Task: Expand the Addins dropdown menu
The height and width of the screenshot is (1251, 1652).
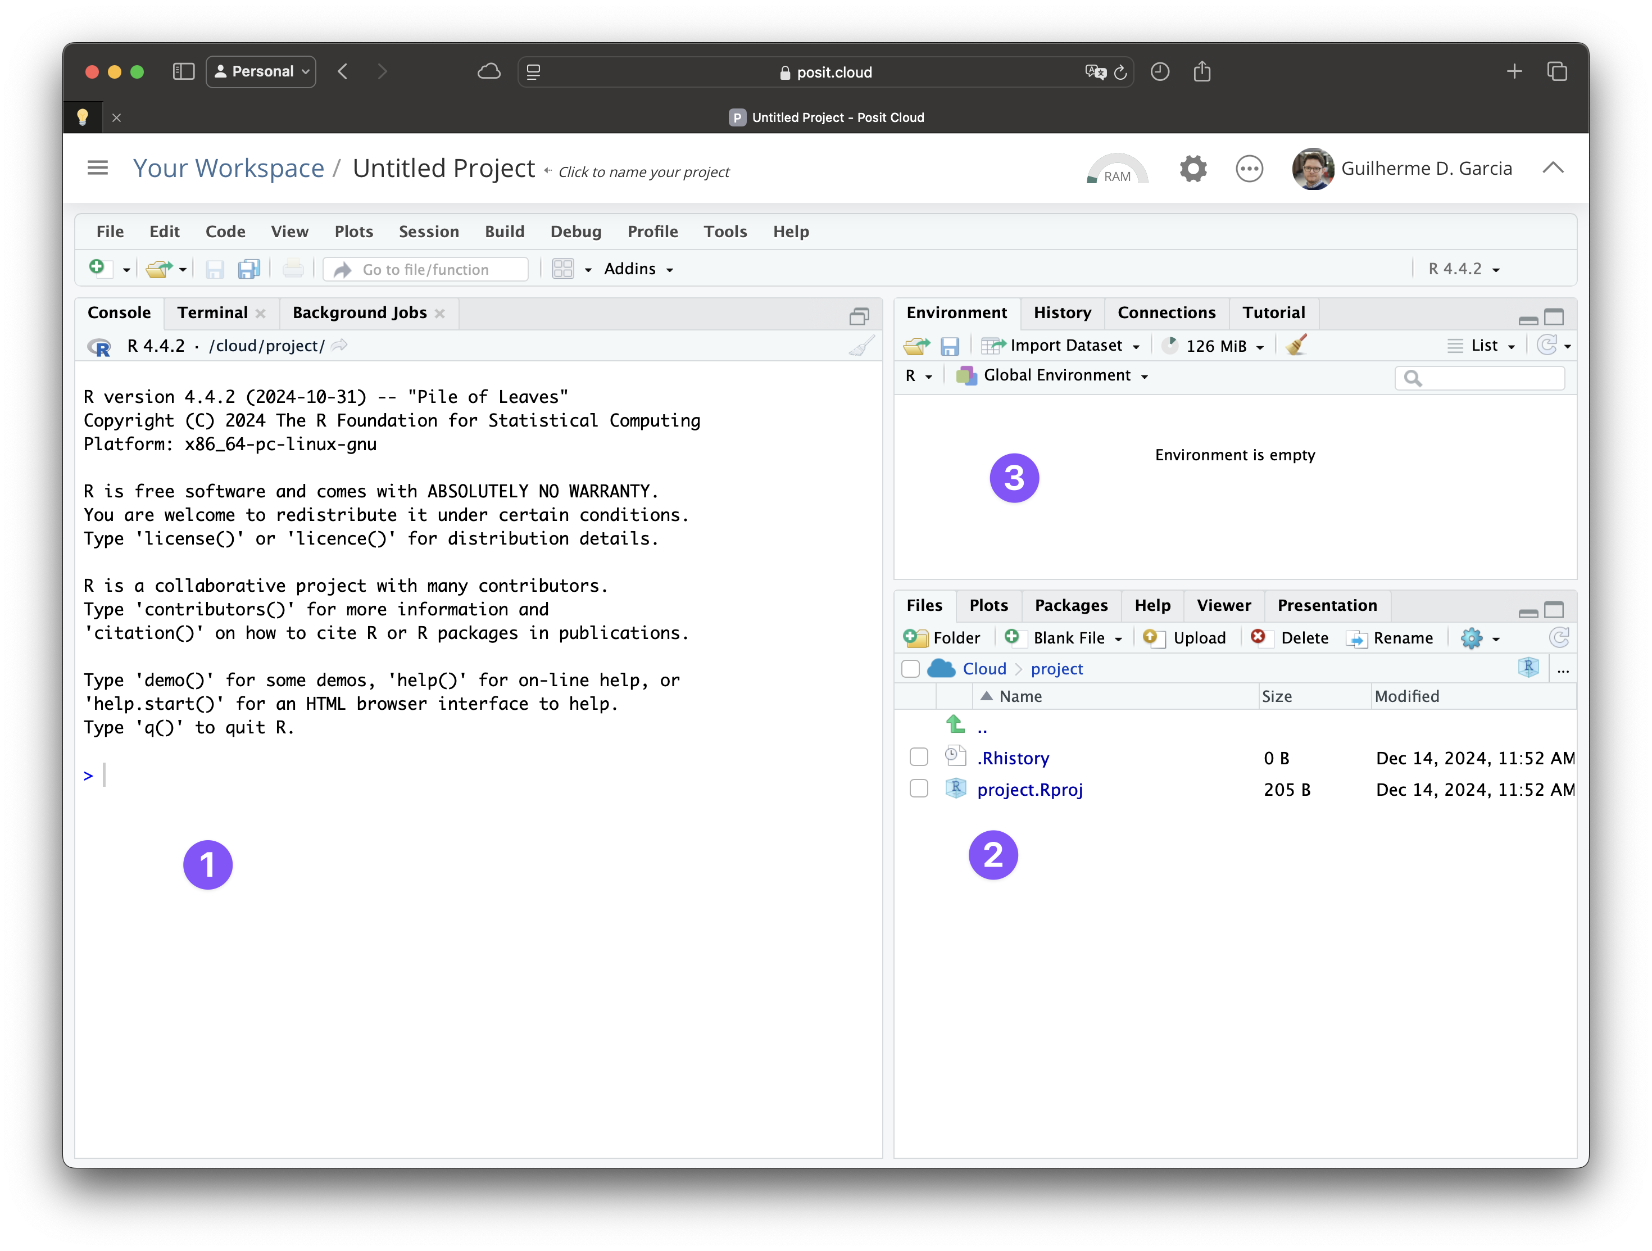Action: click(x=638, y=269)
